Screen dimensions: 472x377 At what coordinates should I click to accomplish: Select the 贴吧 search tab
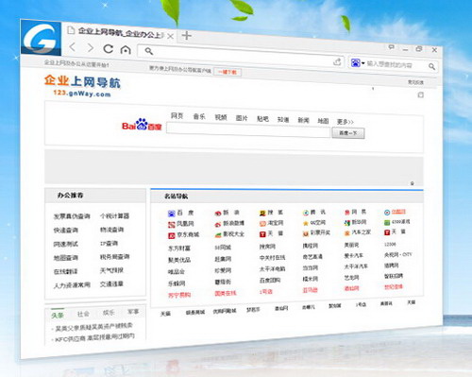262,119
